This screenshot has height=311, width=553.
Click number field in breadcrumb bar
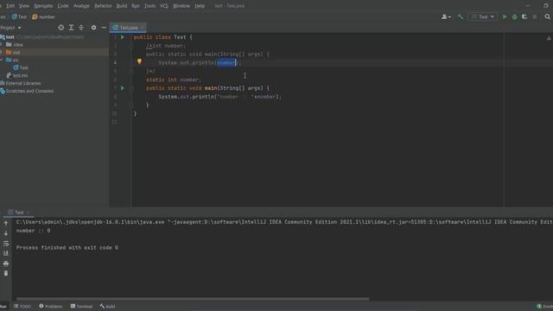coord(44,16)
